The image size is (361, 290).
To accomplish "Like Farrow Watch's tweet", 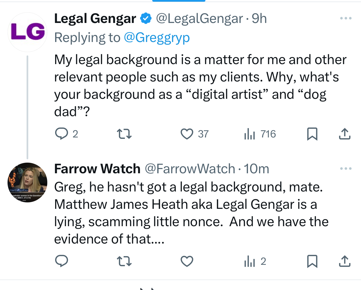I will click(x=187, y=261).
